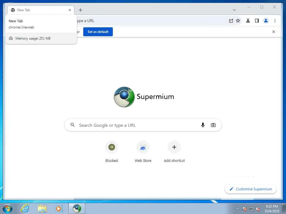The height and width of the screenshot is (214, 286).
Task: Start voice search with microphone icon
Action: click(x=203, y=125)
